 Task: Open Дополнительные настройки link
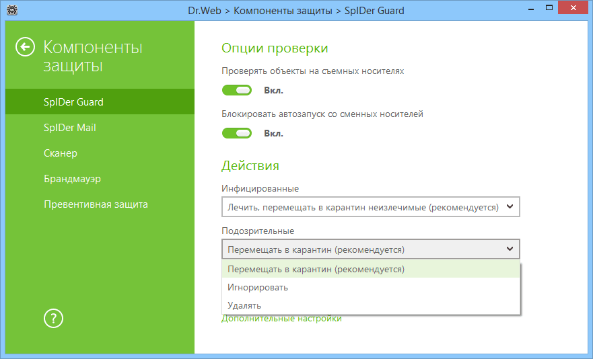point(281,319)
